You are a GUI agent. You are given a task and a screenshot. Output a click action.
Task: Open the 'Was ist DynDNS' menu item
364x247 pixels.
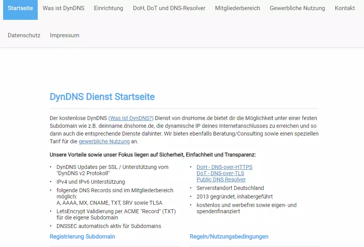pyautogui.click(x=63, y=8)
